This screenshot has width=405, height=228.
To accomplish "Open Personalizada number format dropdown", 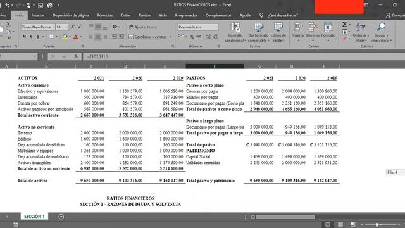I will pos(216,27).
